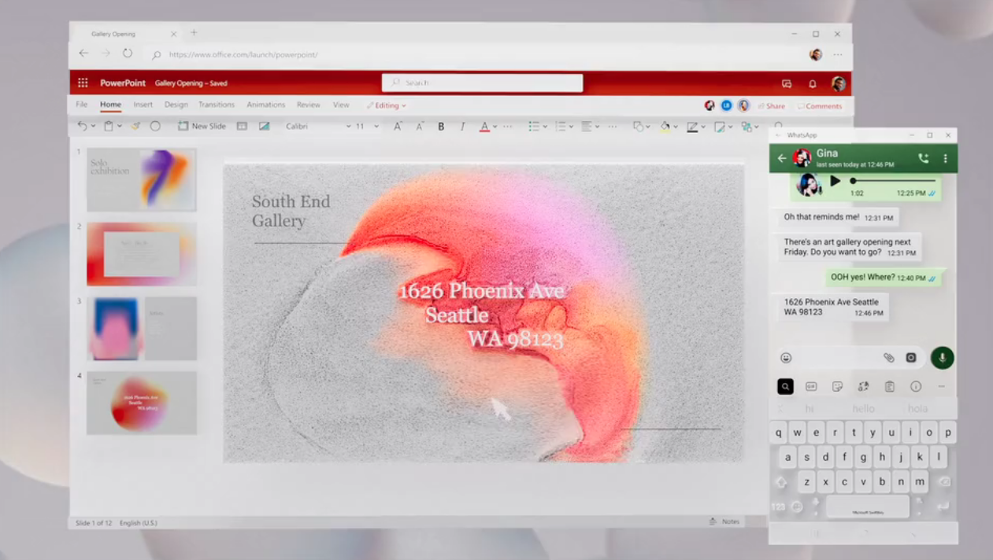Viewport: 993px width, 560px height.
Task: Click the PowerPoint search box
Action: click(482, 83)
